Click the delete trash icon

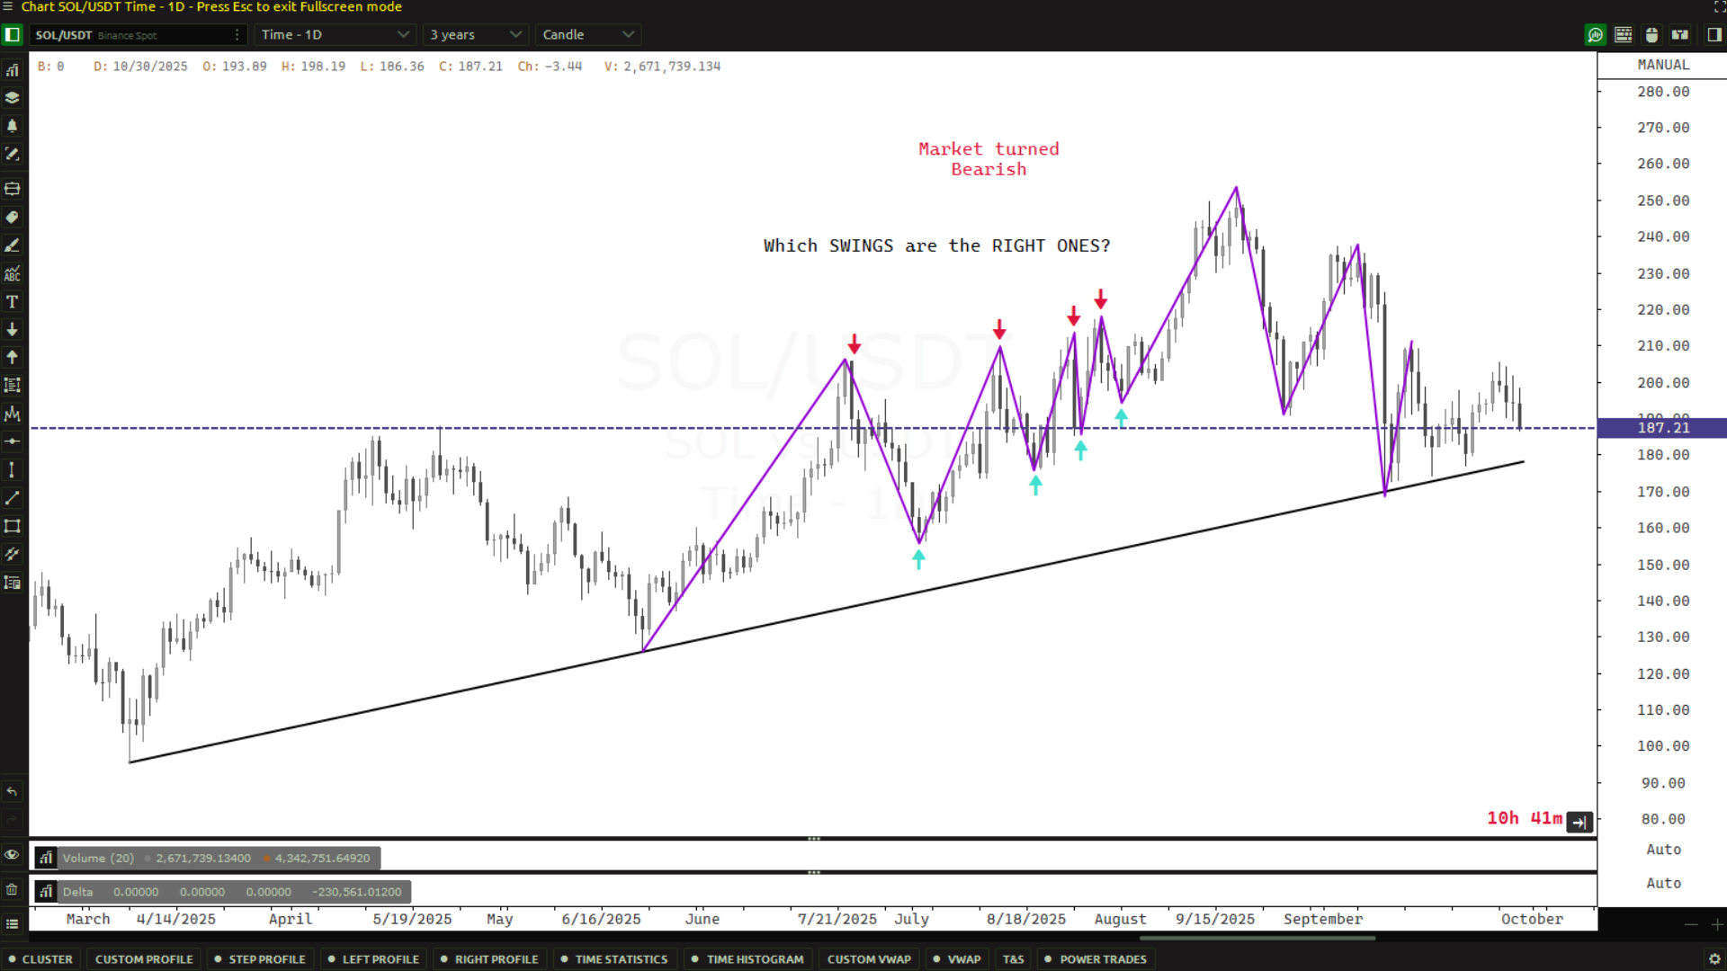coord(12,890)
